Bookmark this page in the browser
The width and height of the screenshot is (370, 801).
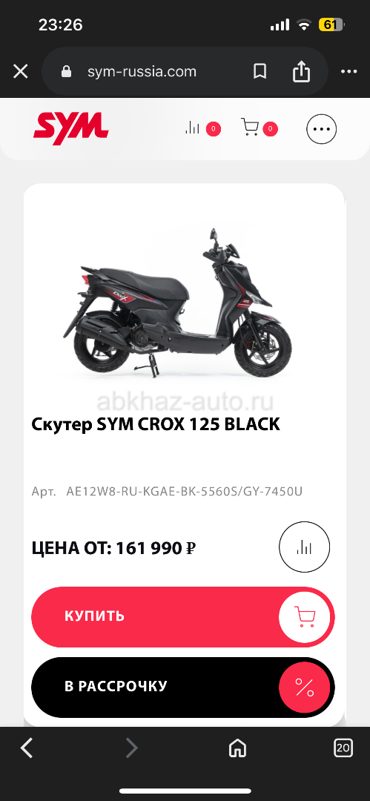point(260,71)
